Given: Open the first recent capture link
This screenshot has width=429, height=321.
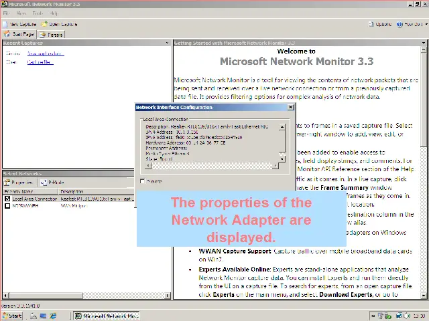Looking at the screenshot, I should coord(45,53).
